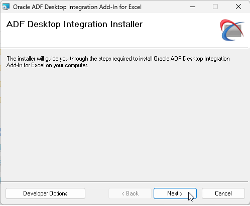This screenshot has height=206, width=250.
Task: Cancel the ADF Desktop Integration installation
Action: [x=223, y=193]
